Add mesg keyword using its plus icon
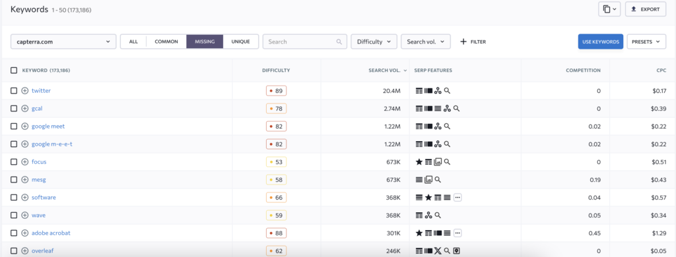This screenshot has height=257, width=676. (25, 179)
